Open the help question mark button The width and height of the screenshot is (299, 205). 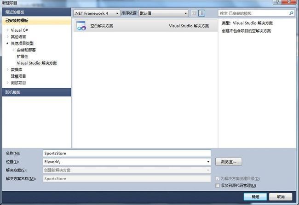[x=277, y=2]
